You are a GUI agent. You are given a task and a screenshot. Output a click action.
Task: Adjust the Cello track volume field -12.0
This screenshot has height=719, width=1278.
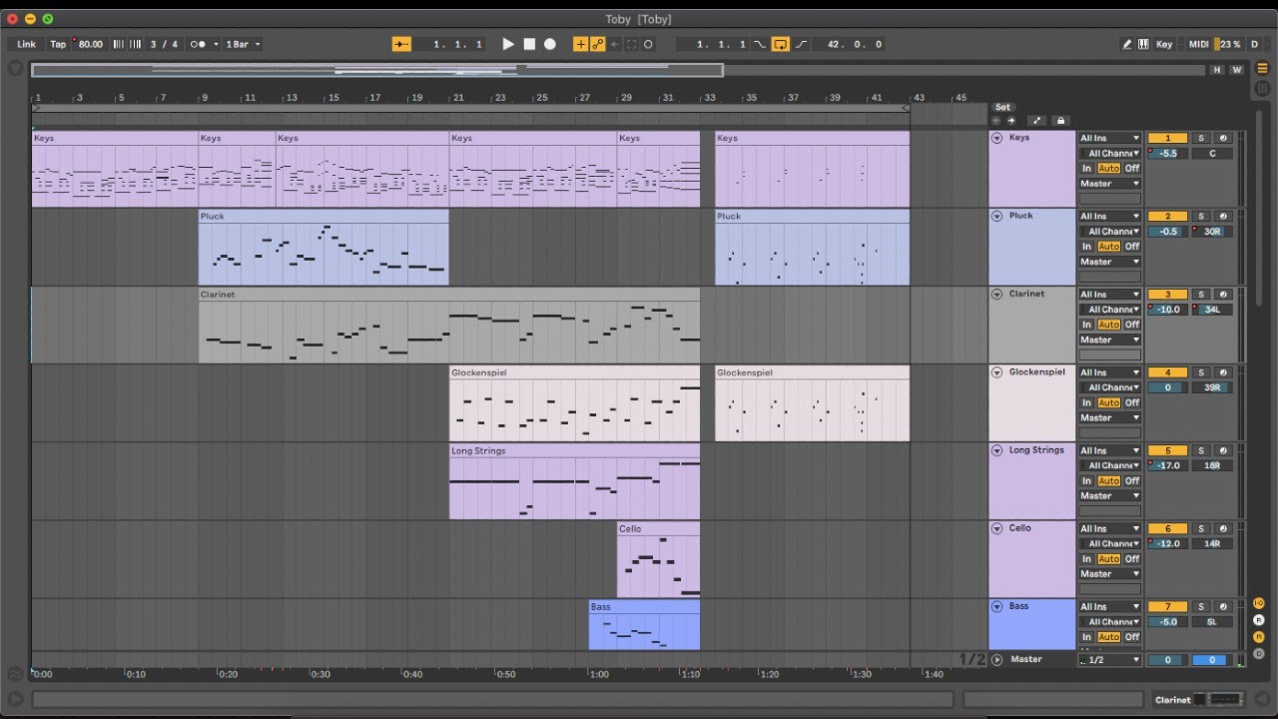point(1167,543)
